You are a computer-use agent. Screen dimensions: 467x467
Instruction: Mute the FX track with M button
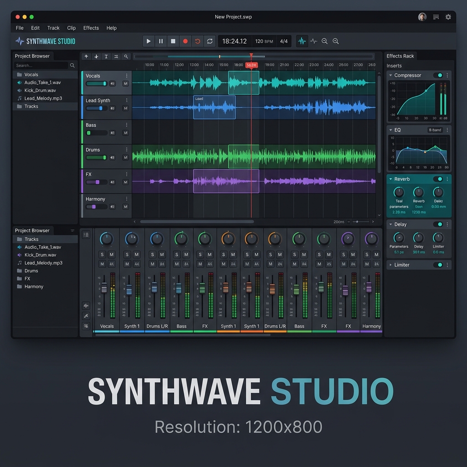126,182
